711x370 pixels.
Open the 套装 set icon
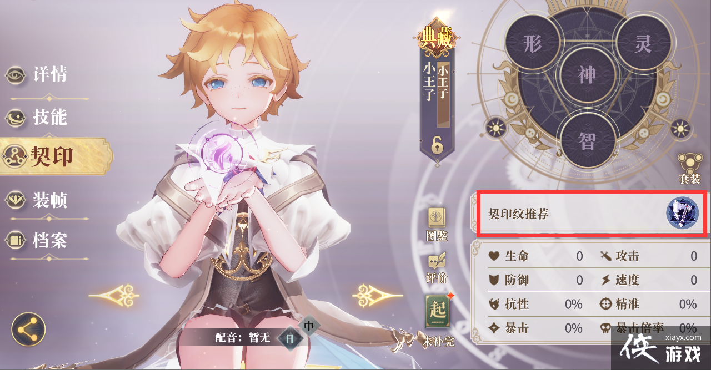coord(690,163)
